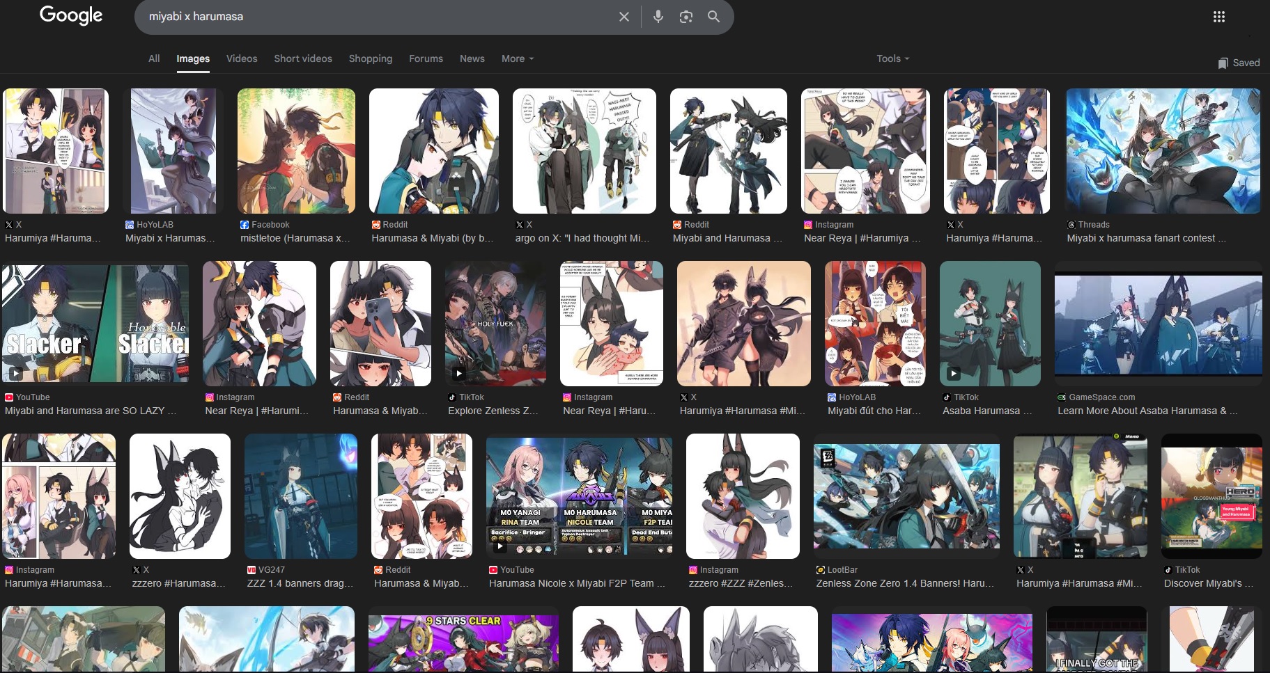This screenshot has width=1270, height=673.
Task: Click the Facebook source icon
Action: 245,225
